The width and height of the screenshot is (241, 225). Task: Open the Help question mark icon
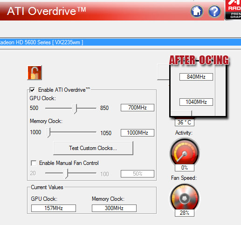point(214,11)
